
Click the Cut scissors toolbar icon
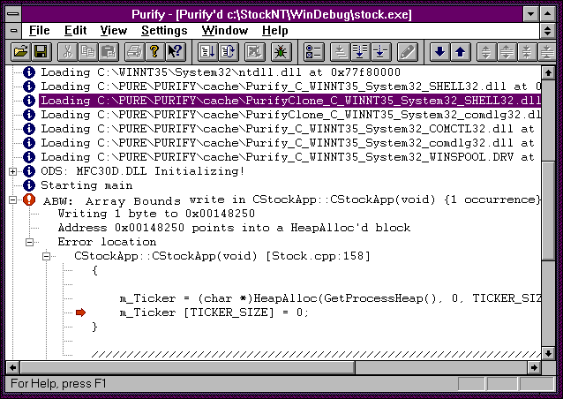coord(67,52)
